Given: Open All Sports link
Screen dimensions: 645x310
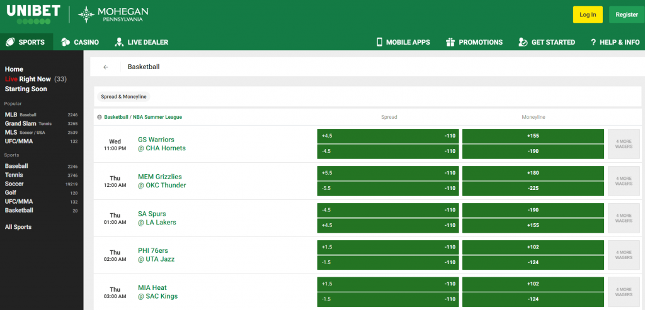Looking at the screenshot, I should tap(18, 226).
